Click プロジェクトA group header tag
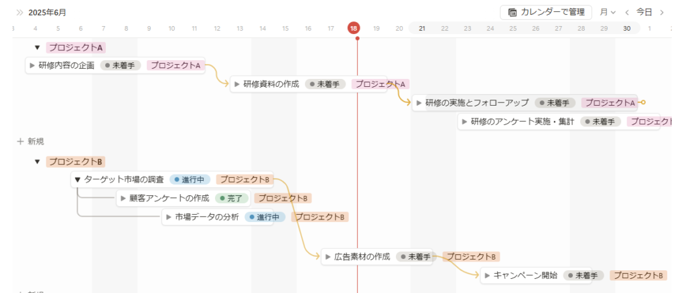The image size is (686, 293). tap(76, 47)
